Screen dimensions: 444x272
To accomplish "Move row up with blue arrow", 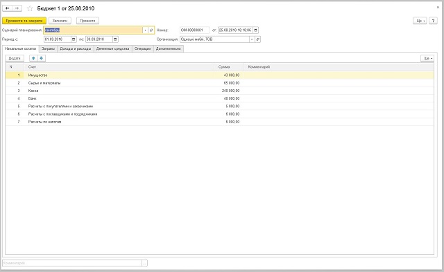I will tap(33, 58).
